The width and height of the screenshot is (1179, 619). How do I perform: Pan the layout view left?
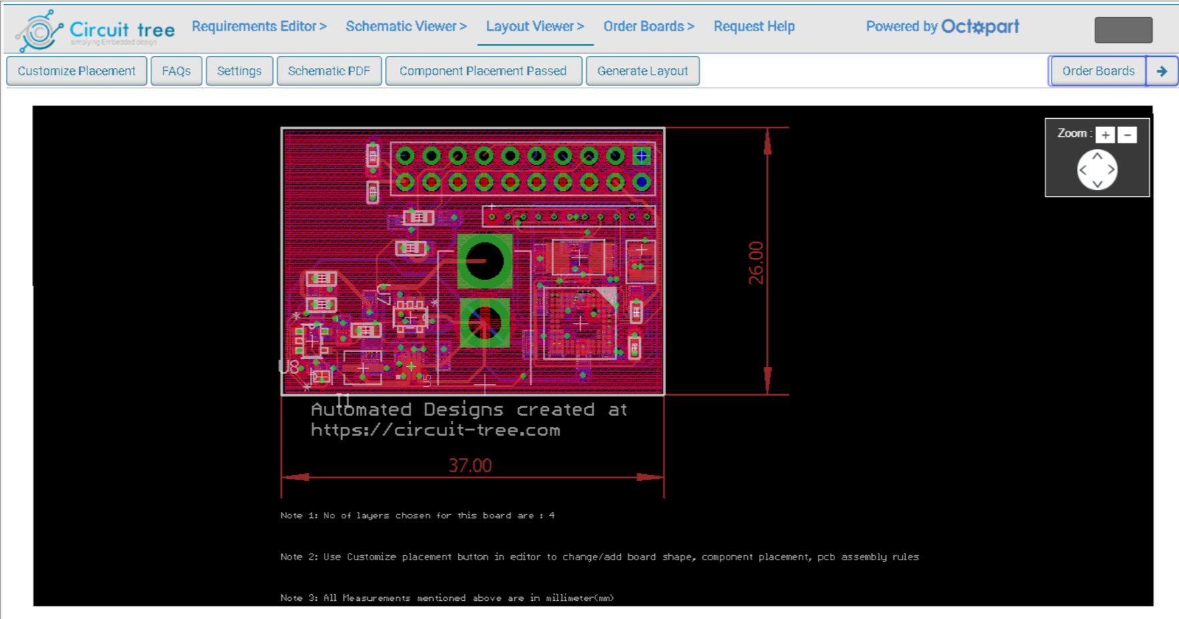pos(1083,169)
